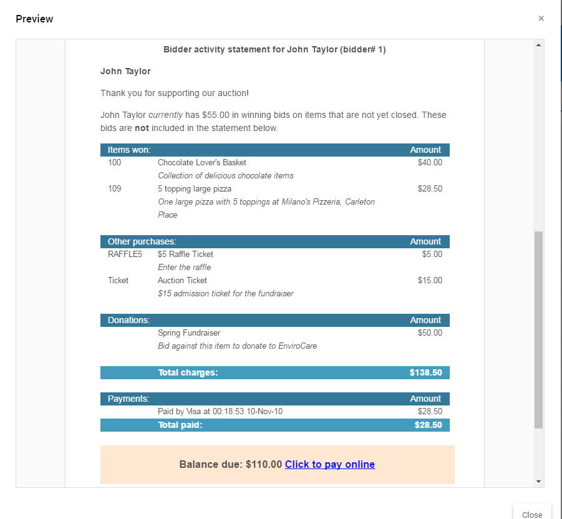This screenshot has width=562, height=519.
Task: Click the Payments header row
Action: pyautogui.click(x=274, y=399)
